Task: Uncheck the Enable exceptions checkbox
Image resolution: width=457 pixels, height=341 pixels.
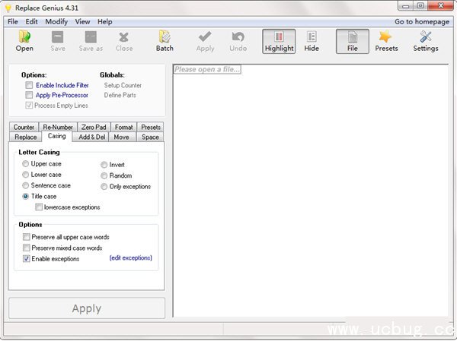Action: pyautogui.click(x=27, y=259)
